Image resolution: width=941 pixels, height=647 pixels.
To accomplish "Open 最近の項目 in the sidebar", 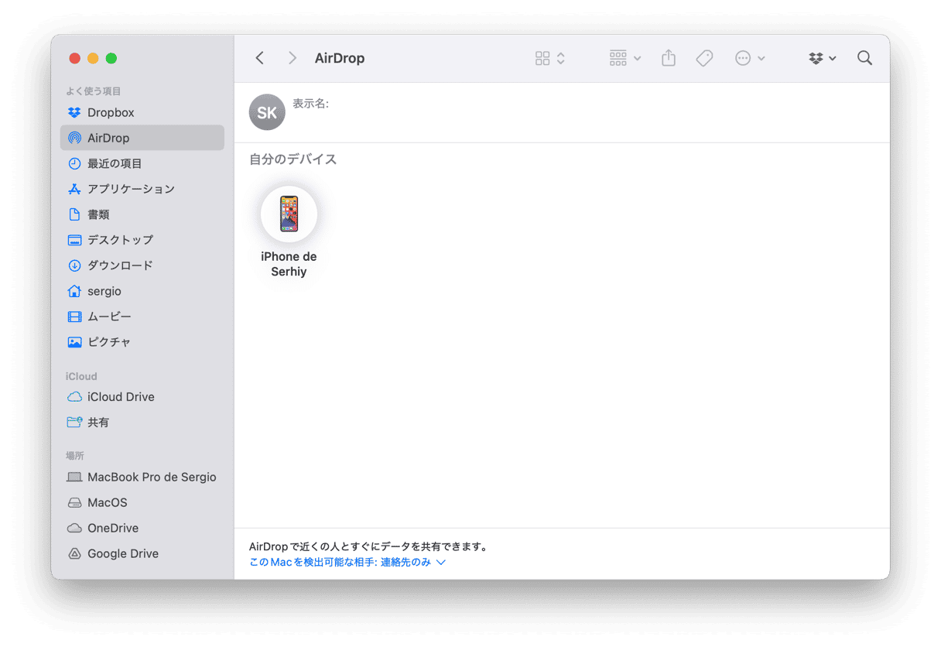I will coord(142,163).
